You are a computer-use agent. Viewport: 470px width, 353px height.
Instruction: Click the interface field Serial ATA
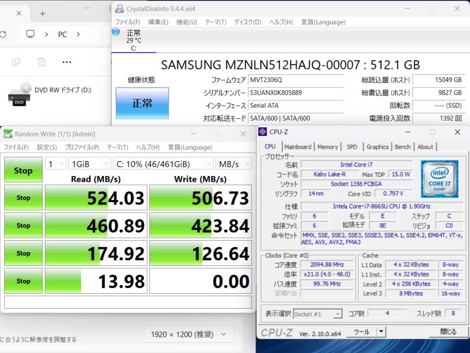click(296, 105)
